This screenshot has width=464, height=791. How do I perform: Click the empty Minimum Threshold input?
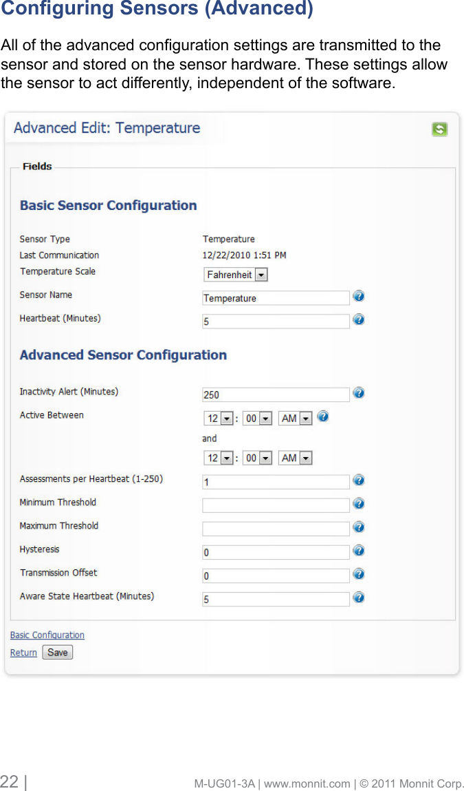tap(276, 505)
